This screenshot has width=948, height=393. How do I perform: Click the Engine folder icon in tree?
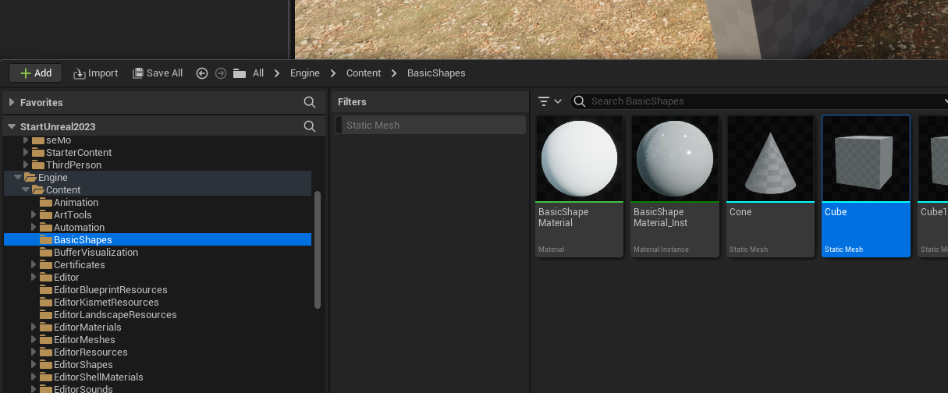pyautogui.click(x=30, y=178)
